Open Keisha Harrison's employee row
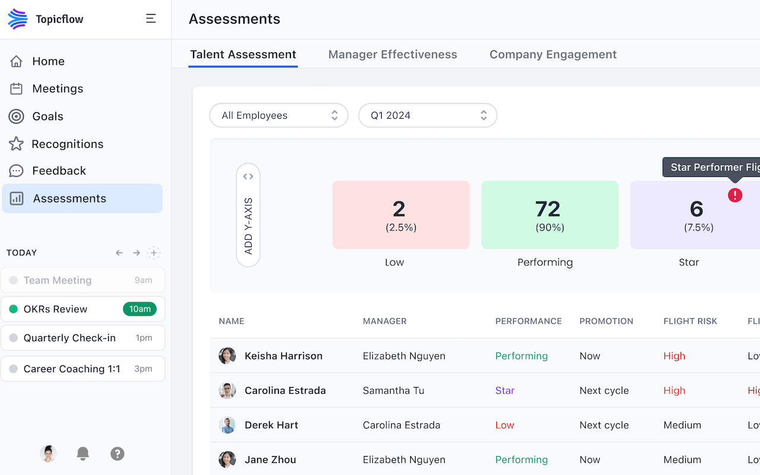This screenshot has width=760, height=475. click(283, 356)
